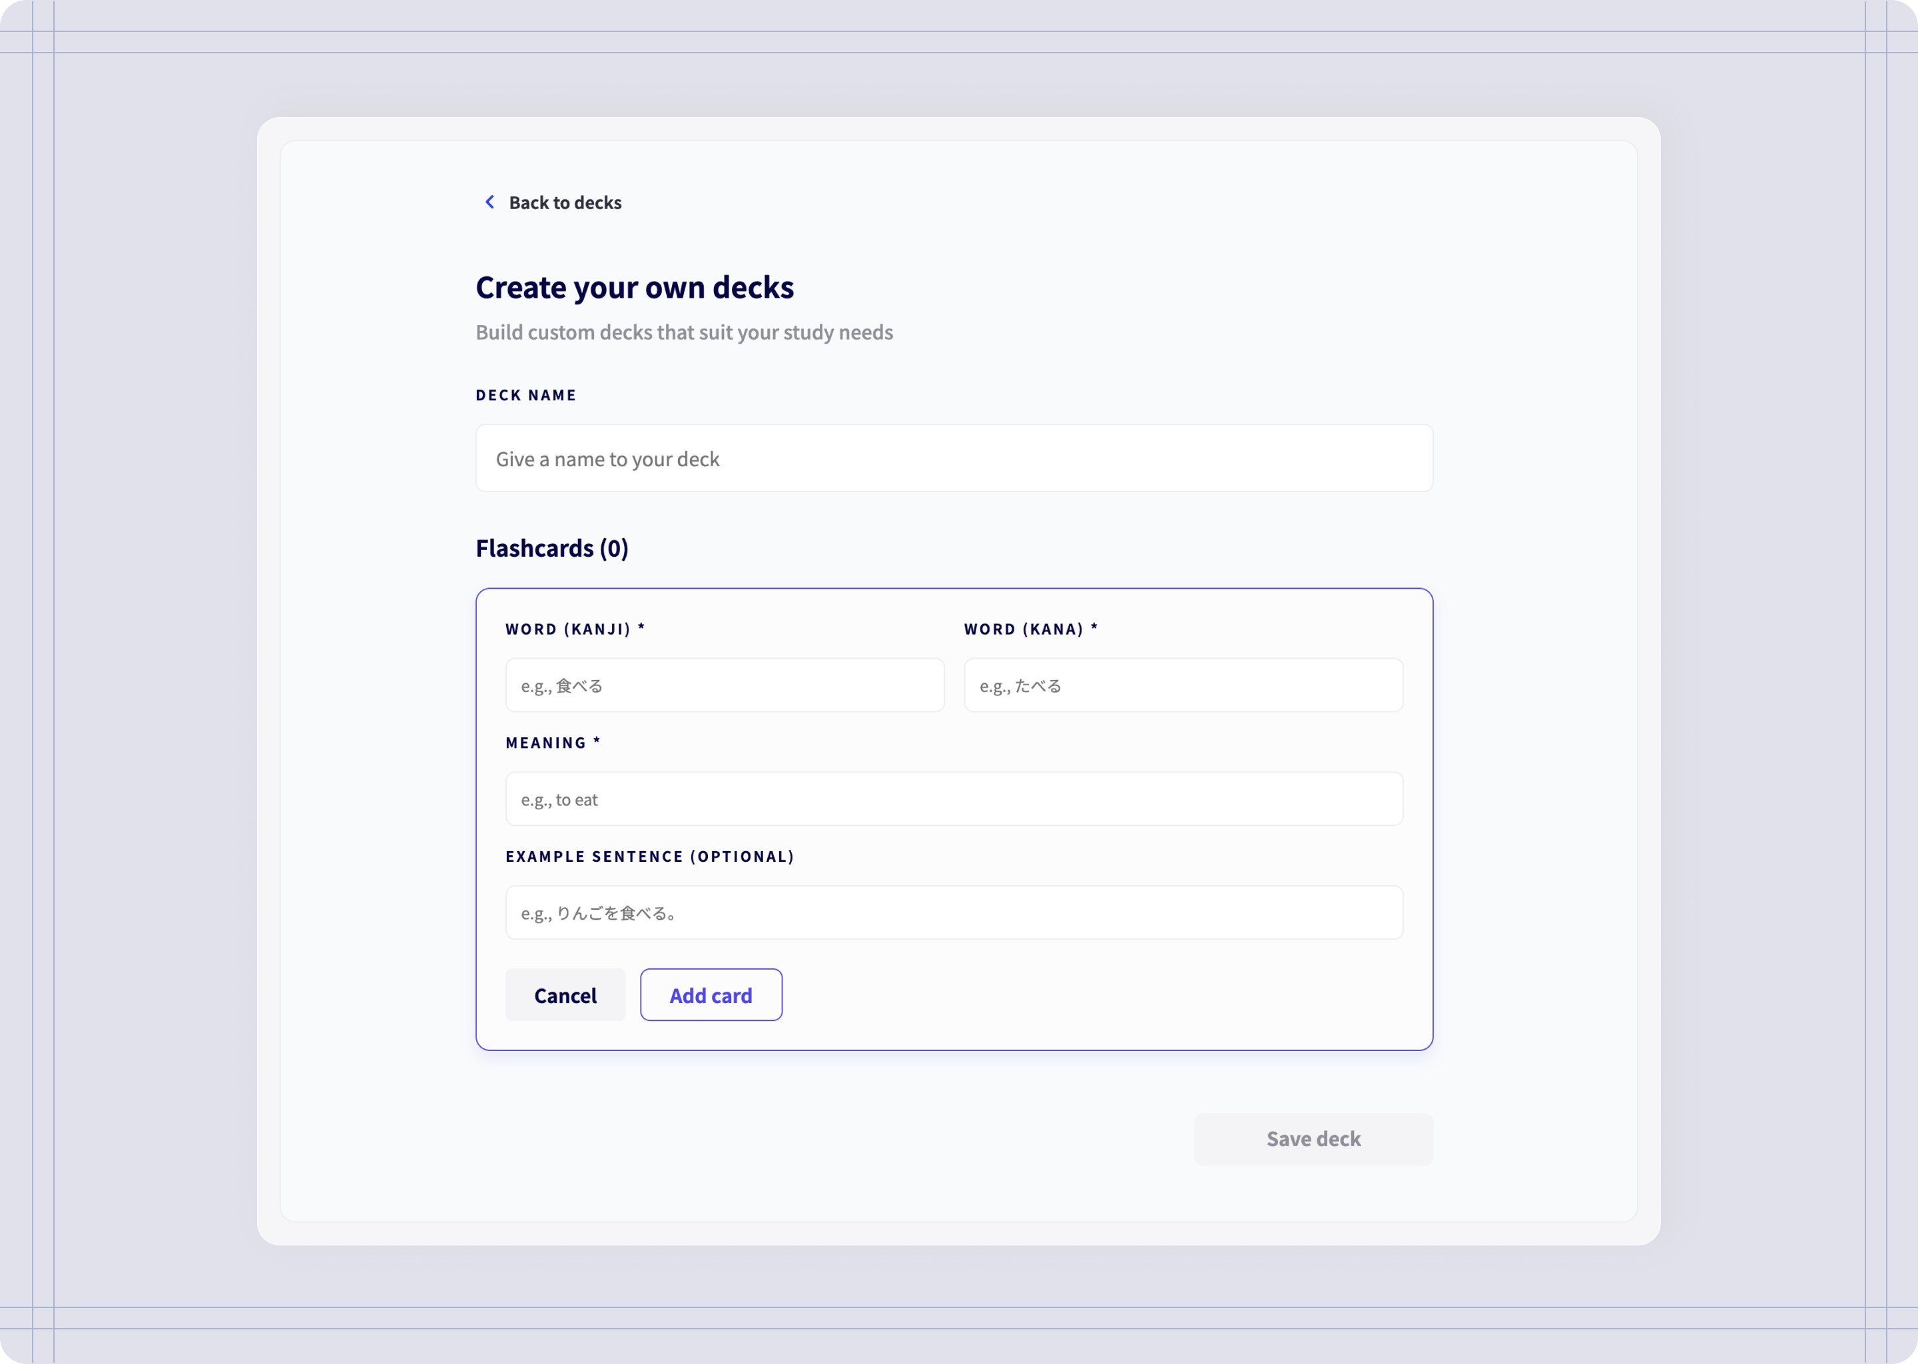Go back via 'Back to decks' link
1918x1364 pixels.
click(x=564, y=203)
